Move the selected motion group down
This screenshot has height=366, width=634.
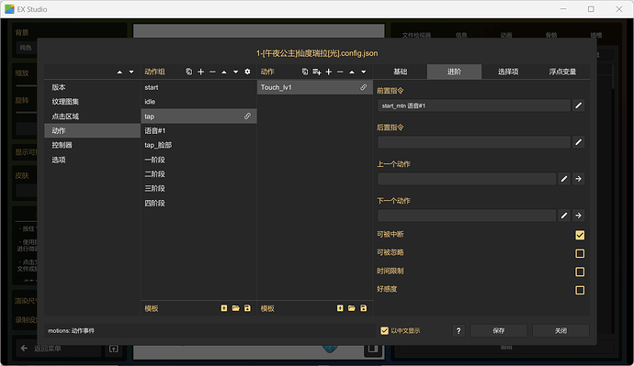point(236,72)
